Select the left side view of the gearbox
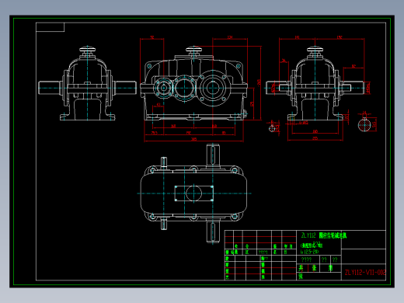Screen dimensions: 404x303 (88, 83)
